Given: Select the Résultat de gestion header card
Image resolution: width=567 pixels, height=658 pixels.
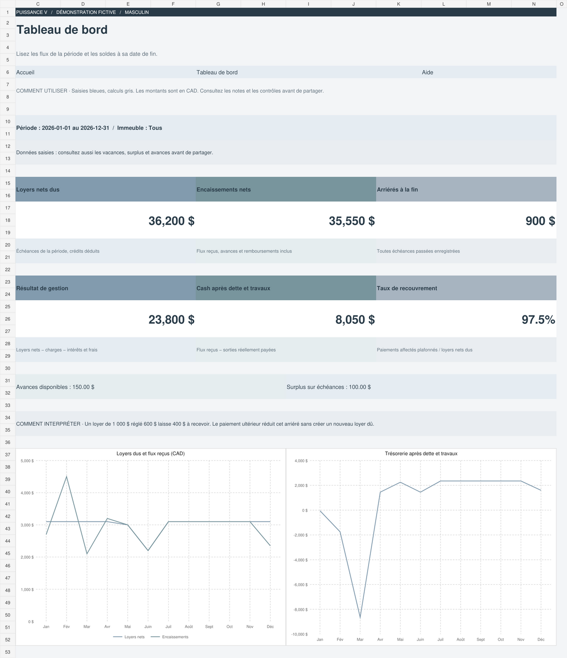Looking at the screenshot, I should pos(105,288).
